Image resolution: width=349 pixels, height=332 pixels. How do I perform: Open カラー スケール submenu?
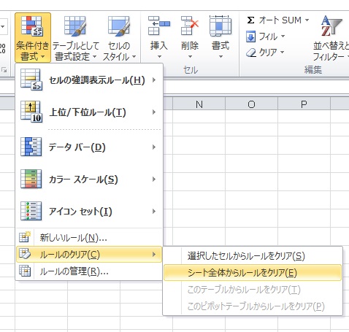coord(89,179)
